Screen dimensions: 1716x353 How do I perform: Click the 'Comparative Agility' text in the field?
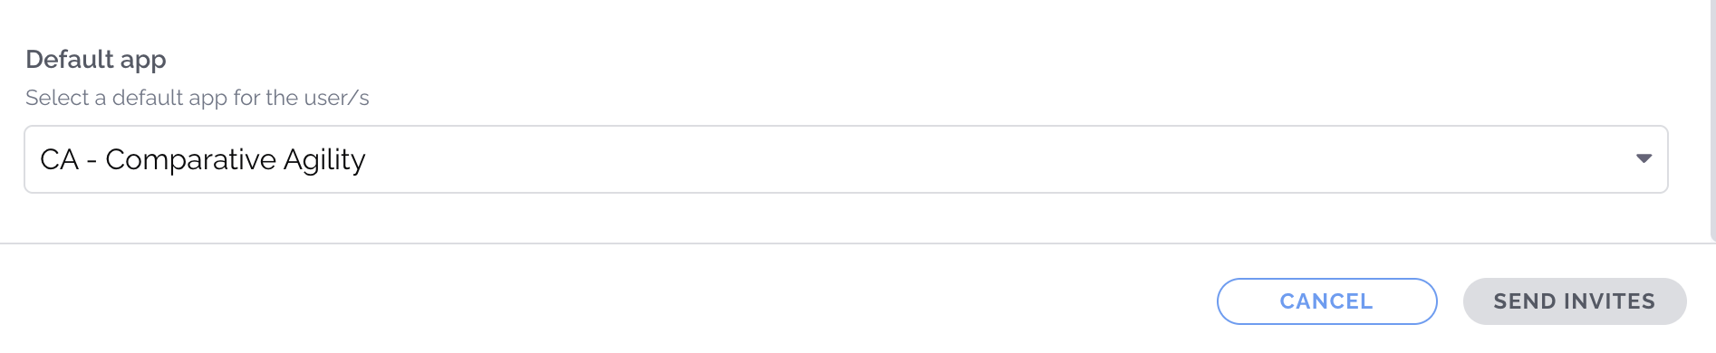pos(236,159)
